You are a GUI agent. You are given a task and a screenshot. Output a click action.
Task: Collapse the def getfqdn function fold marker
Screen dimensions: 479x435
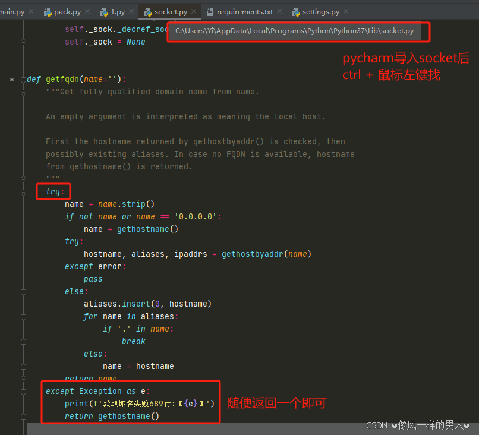pyautogui.click(x=23, y=80)
